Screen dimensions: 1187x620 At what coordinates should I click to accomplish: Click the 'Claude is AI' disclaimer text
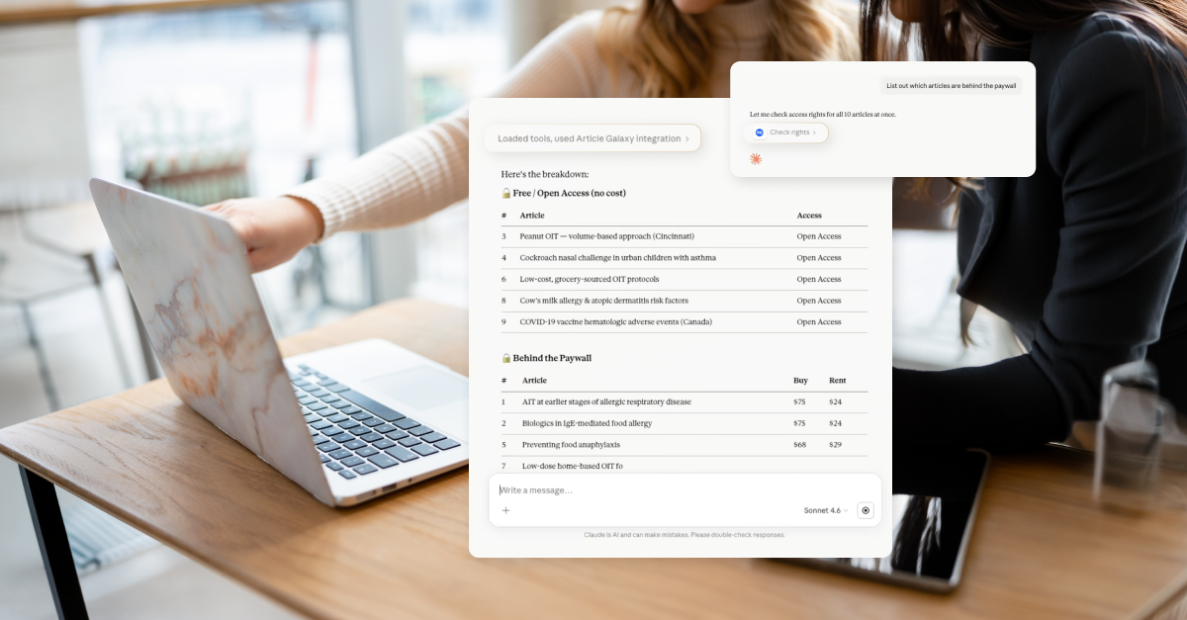(684, 535)
